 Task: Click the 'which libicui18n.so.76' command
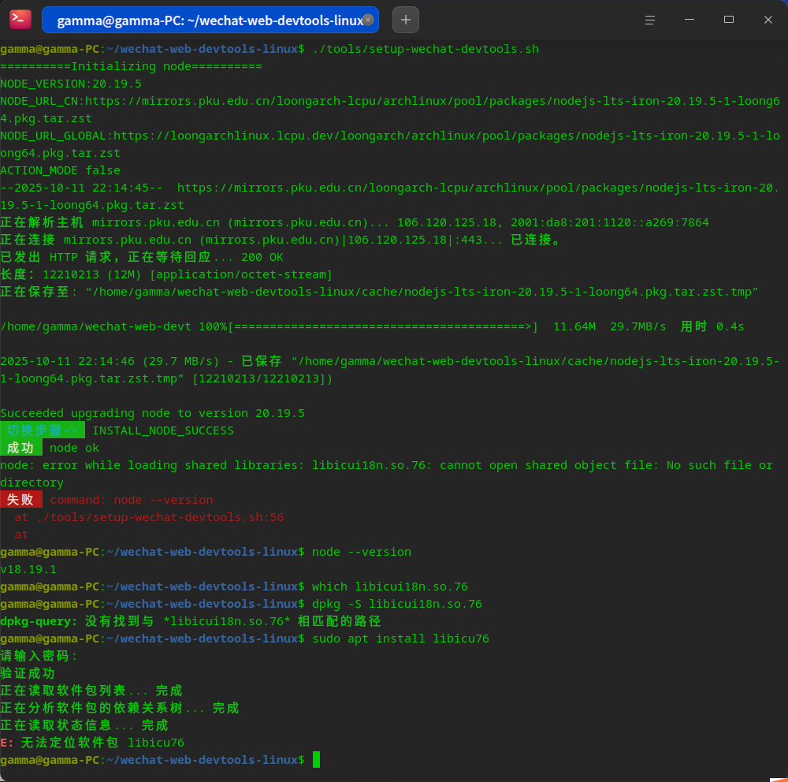tap(390, 586)
